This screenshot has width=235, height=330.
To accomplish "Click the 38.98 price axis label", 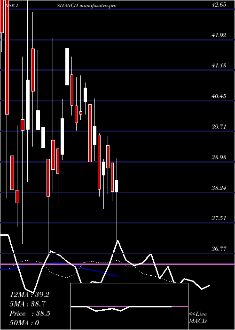I will (x=219, y=157).
